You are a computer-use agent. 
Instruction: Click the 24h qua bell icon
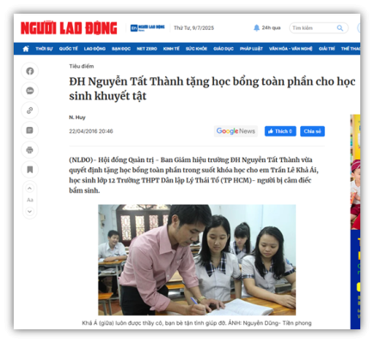(x=256, y=27)
